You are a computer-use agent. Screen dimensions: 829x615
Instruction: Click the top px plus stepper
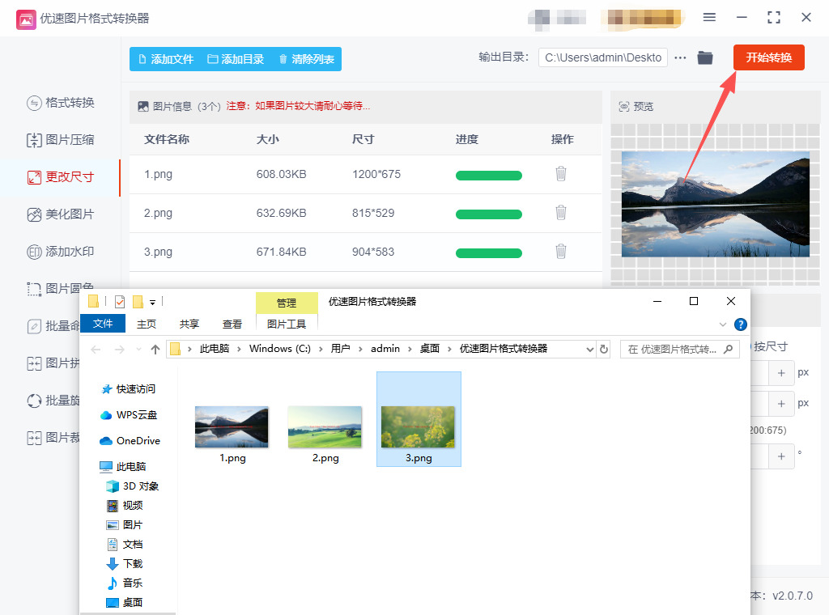coord(780,373)
